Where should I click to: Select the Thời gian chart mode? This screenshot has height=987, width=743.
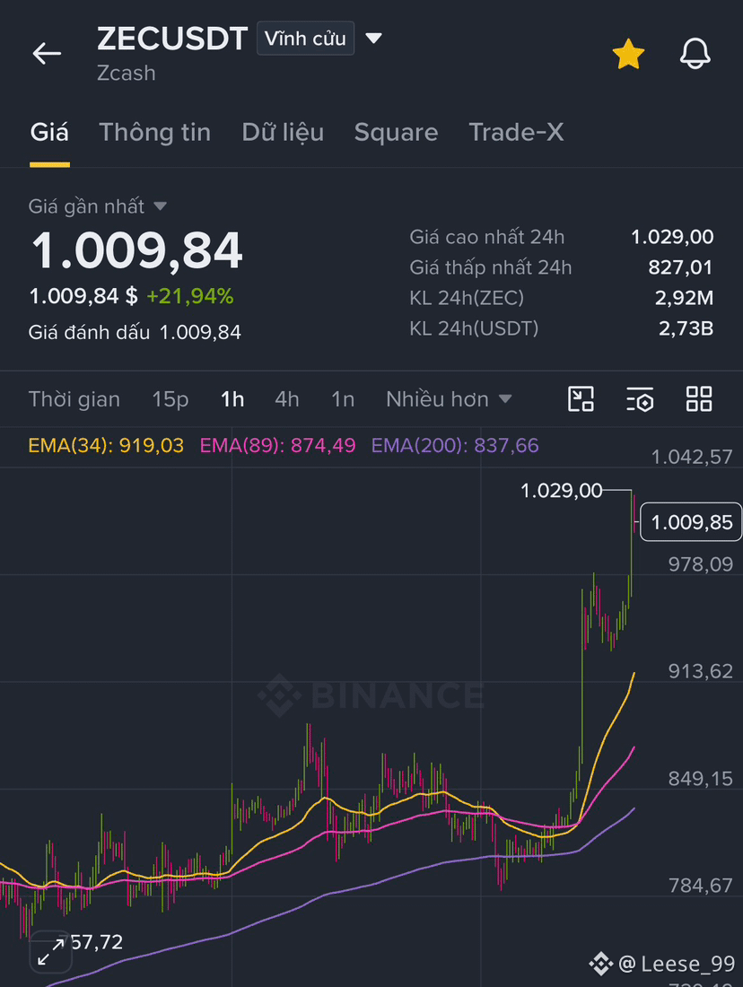tap(74, 399)
